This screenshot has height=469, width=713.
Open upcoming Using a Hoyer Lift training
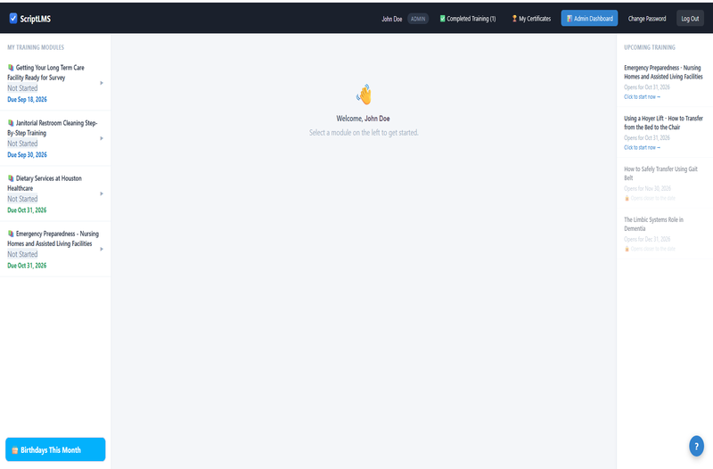click(x=663, y=123)
